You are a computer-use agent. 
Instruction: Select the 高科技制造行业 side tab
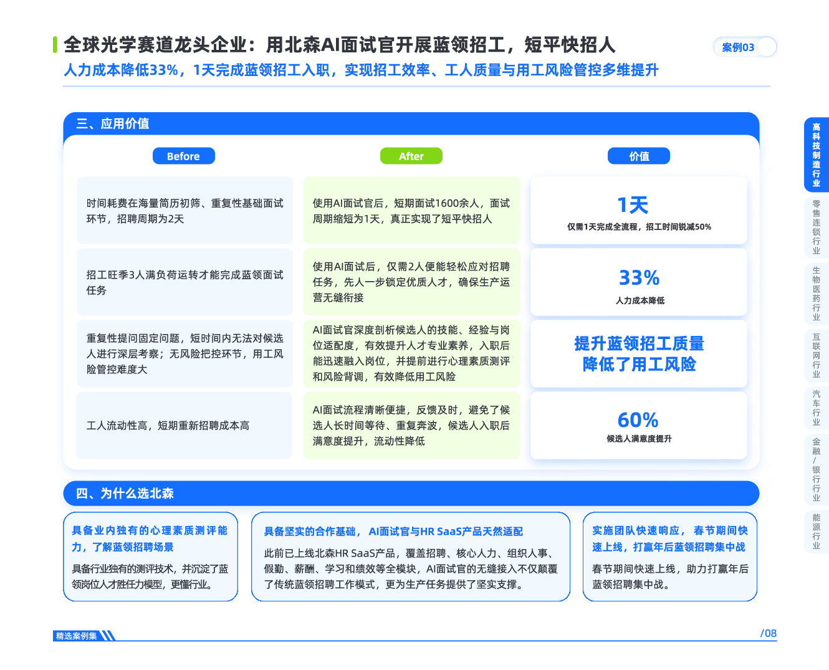[817, 155]
